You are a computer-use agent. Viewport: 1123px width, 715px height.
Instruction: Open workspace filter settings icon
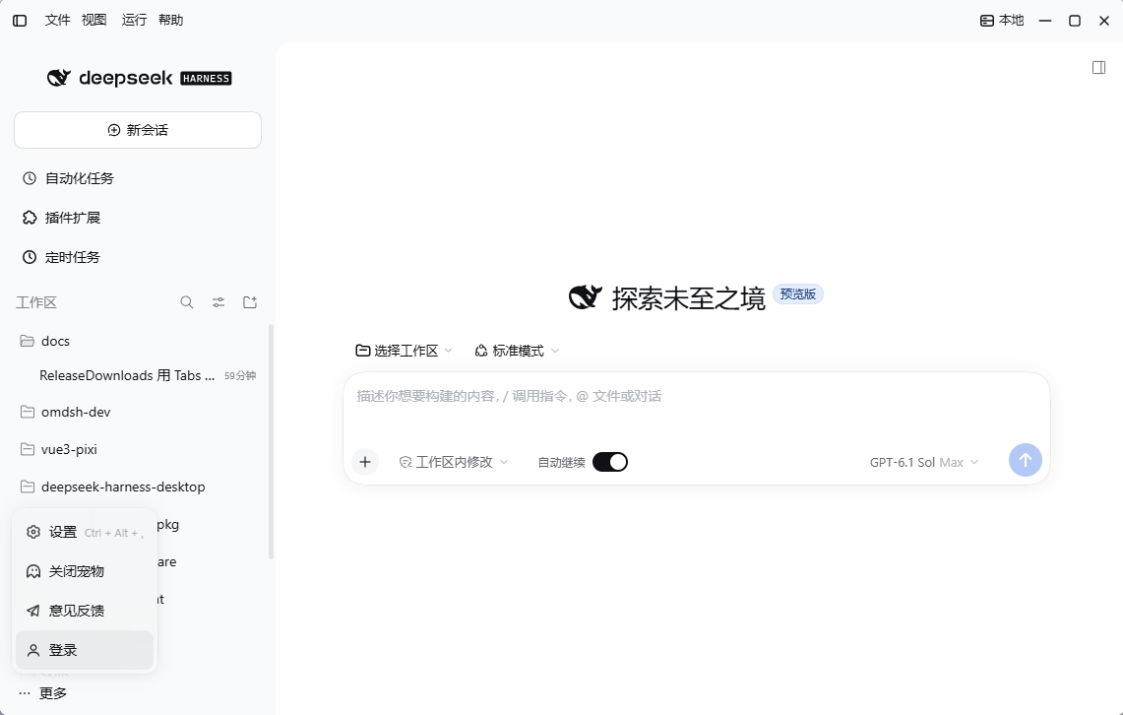coord(218,302)
